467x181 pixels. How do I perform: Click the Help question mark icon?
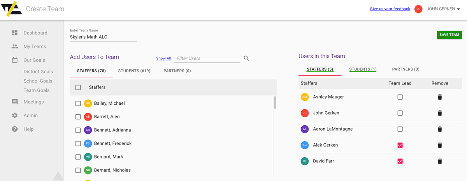15,129
